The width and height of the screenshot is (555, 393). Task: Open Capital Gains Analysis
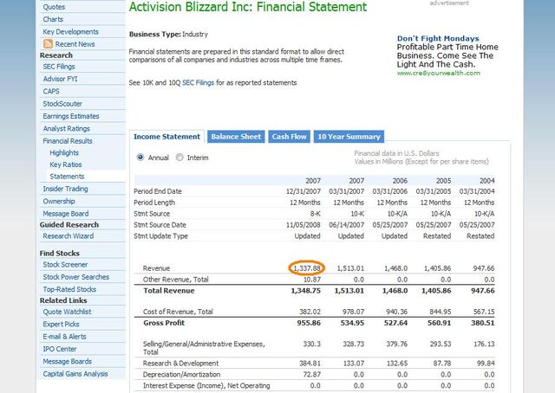(x=75, y=374)
